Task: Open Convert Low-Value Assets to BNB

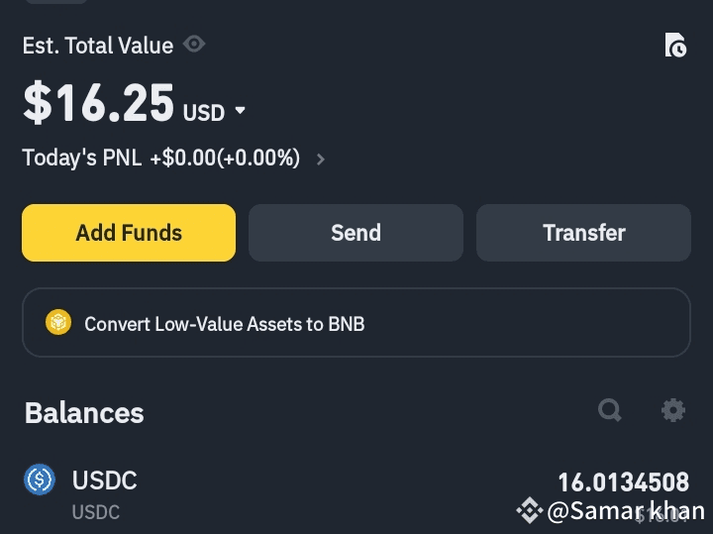Action: 225,323
